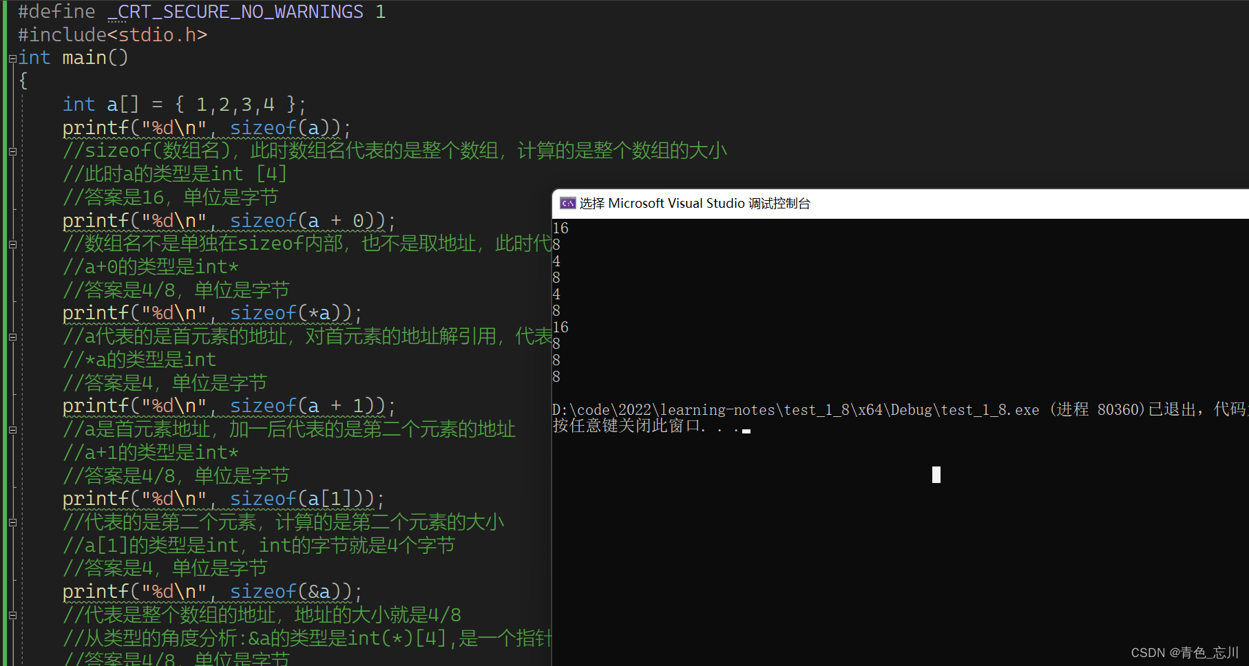Click the "sizeof(&a)" expression
This screenshot has width=1249, height=666.
click(291, 592)
